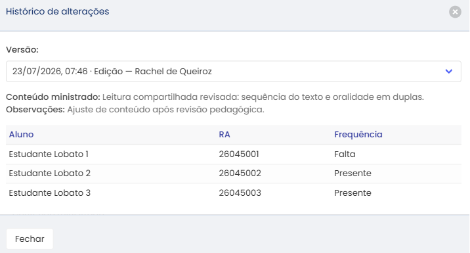Click the Versão label
This screenshot has height=253, width=470.
pos(22,50)
